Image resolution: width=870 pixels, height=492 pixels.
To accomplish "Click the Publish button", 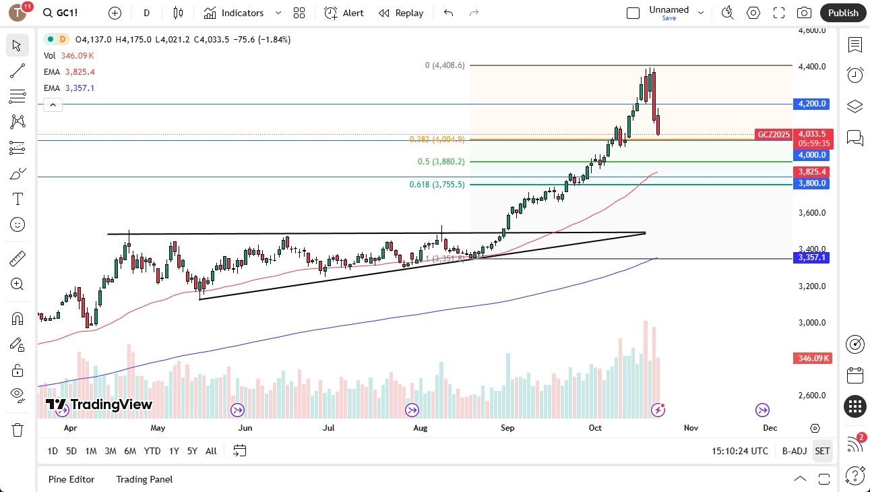I will click(x=842, y=13).
